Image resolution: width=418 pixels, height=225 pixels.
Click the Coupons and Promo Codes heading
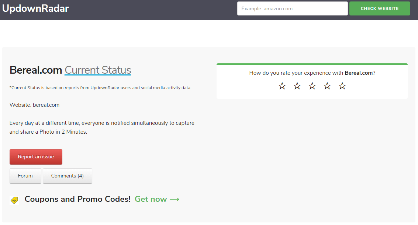77,199
